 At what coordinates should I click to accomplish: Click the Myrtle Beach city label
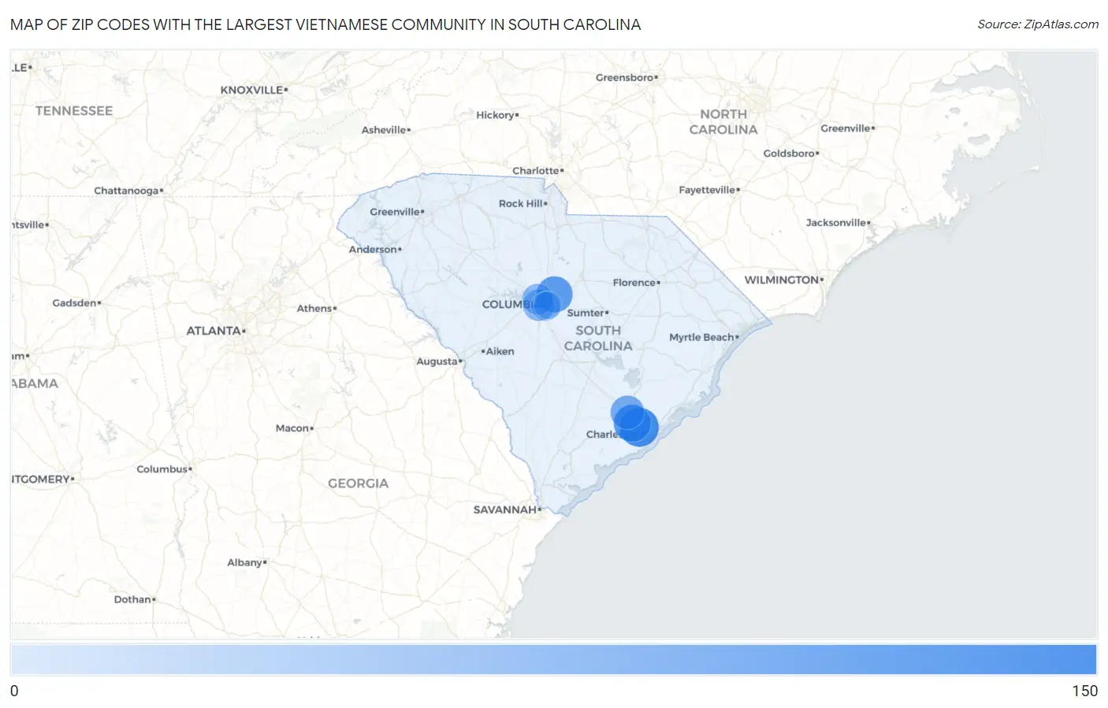(x=701, y=337)
